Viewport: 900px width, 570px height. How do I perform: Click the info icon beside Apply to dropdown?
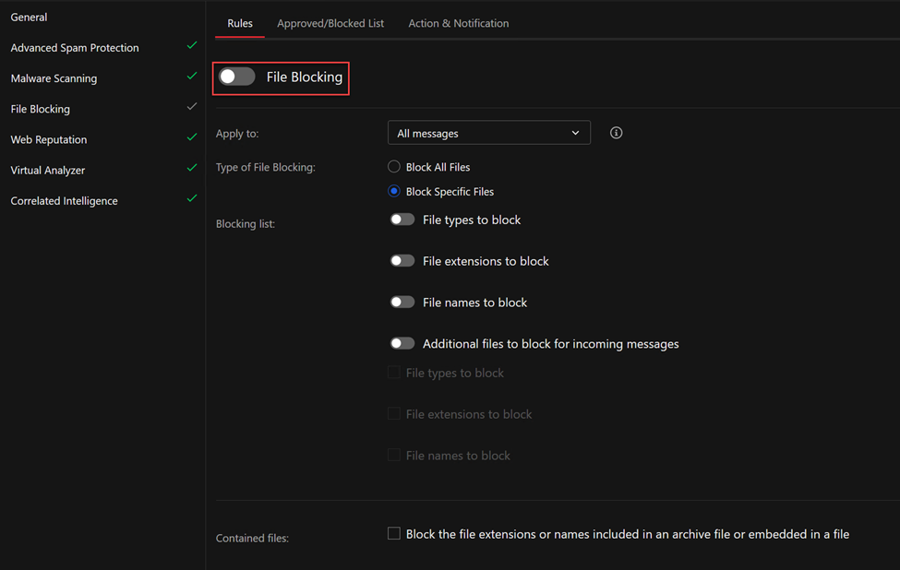[x=616, y=133]
